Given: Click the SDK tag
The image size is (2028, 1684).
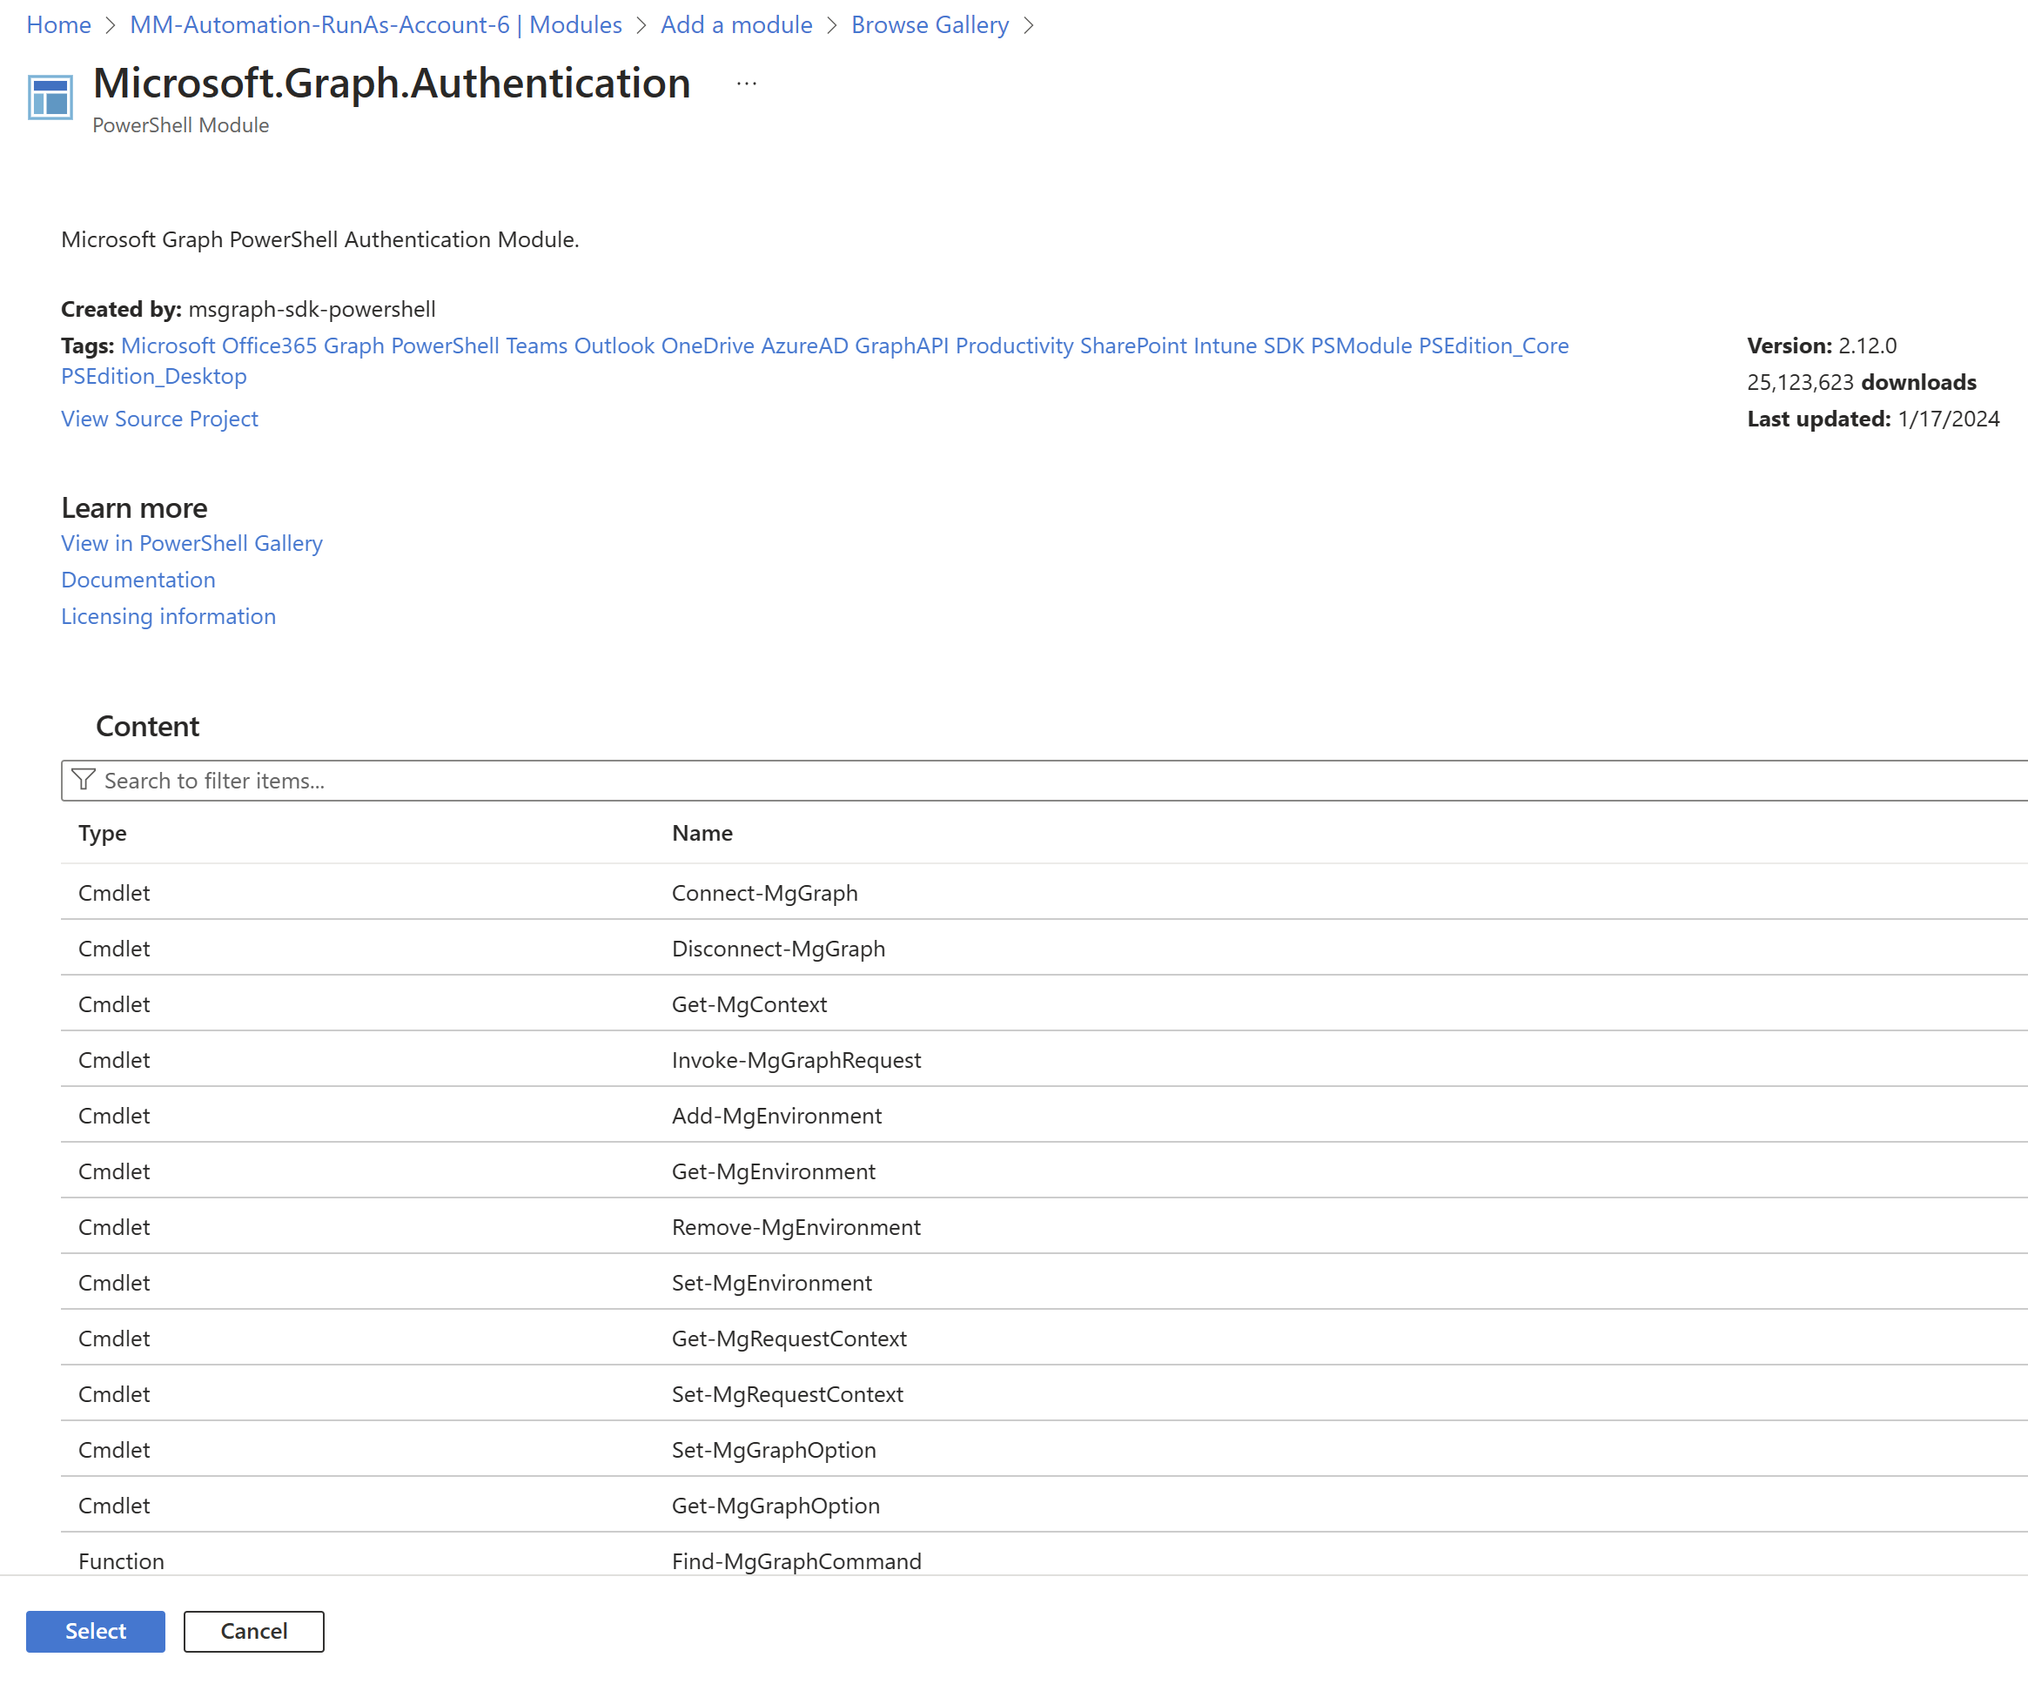Looking at the screenshot, I should click(1284, 345).
